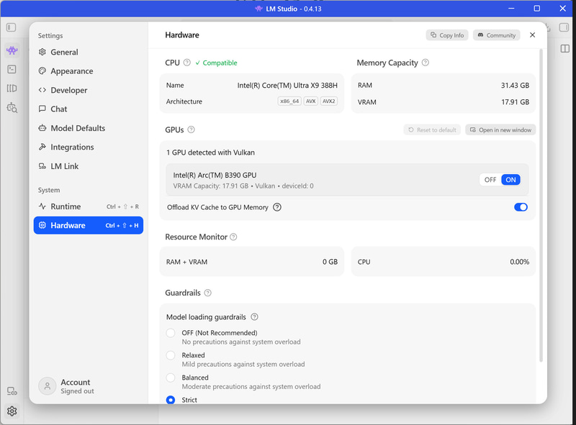Image resolution: width=576 pixels, height=425 pixels.
Task: Close the Settings dialog with the X icon
Action: coord(532,35)
